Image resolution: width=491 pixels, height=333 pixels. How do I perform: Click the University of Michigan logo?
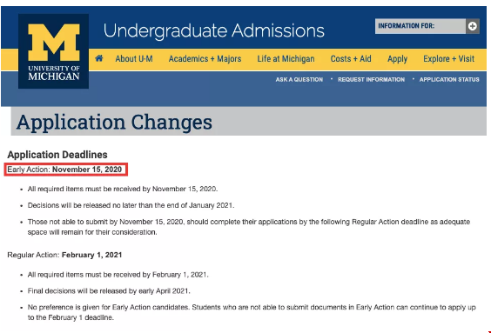point(54,51)
